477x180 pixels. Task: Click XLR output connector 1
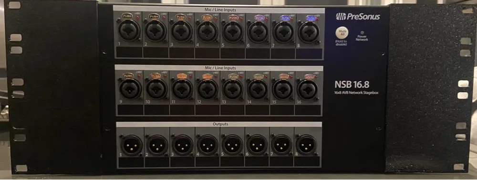[132, 145]
